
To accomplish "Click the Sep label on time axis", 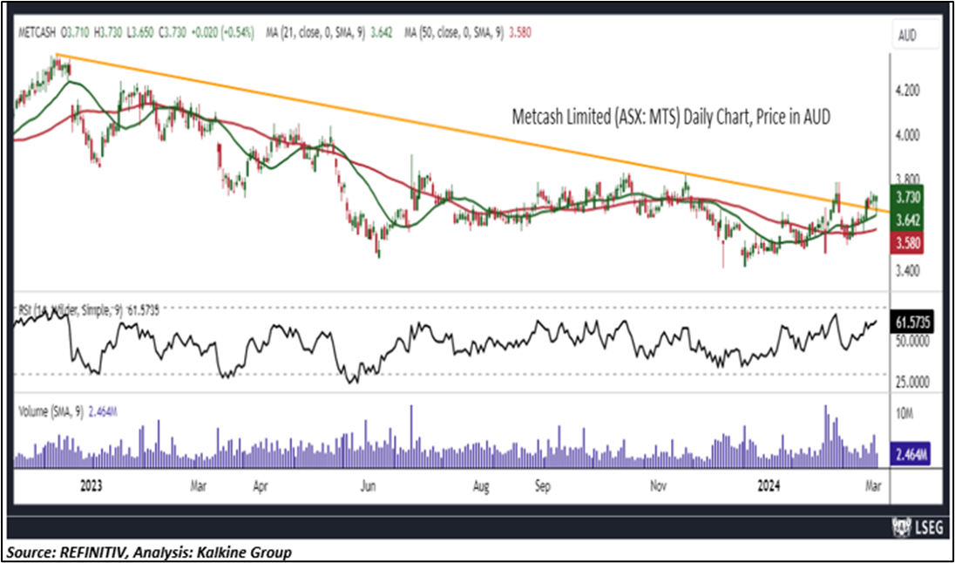I will (x=542, y=486).
